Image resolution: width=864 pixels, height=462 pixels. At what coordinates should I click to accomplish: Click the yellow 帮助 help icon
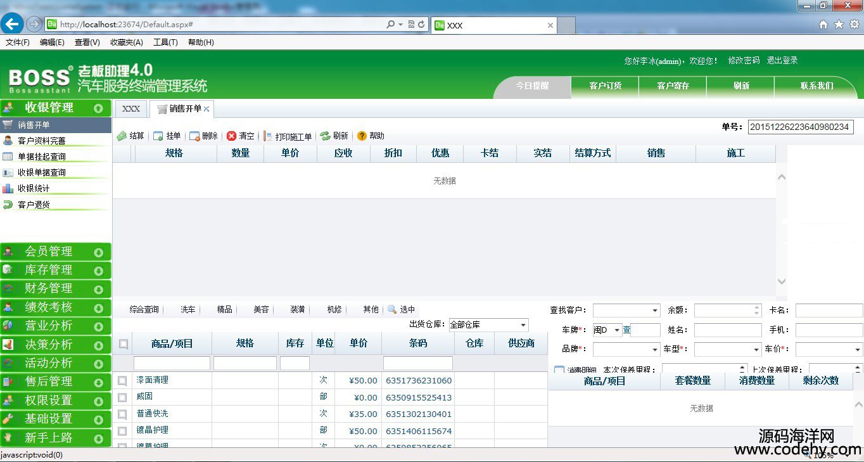coord(362,136)
